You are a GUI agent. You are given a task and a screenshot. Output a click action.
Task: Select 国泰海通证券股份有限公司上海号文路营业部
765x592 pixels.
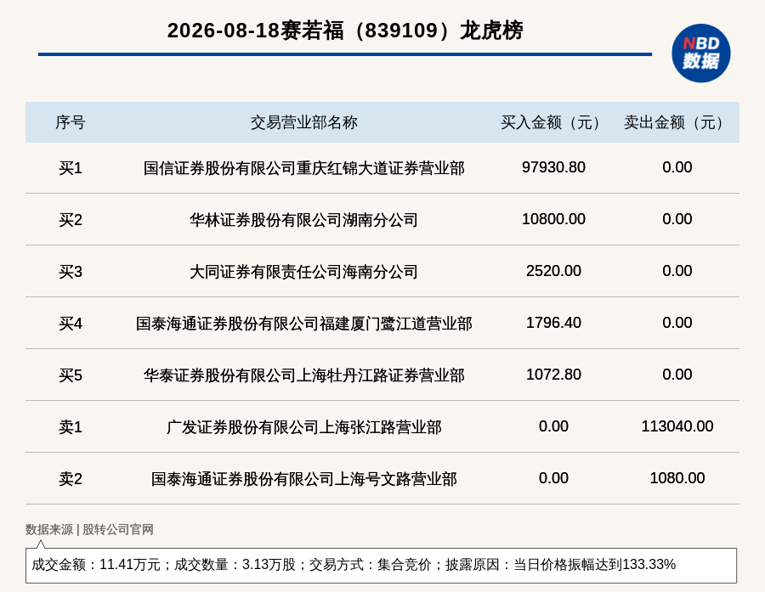click(x=304, y=479)
